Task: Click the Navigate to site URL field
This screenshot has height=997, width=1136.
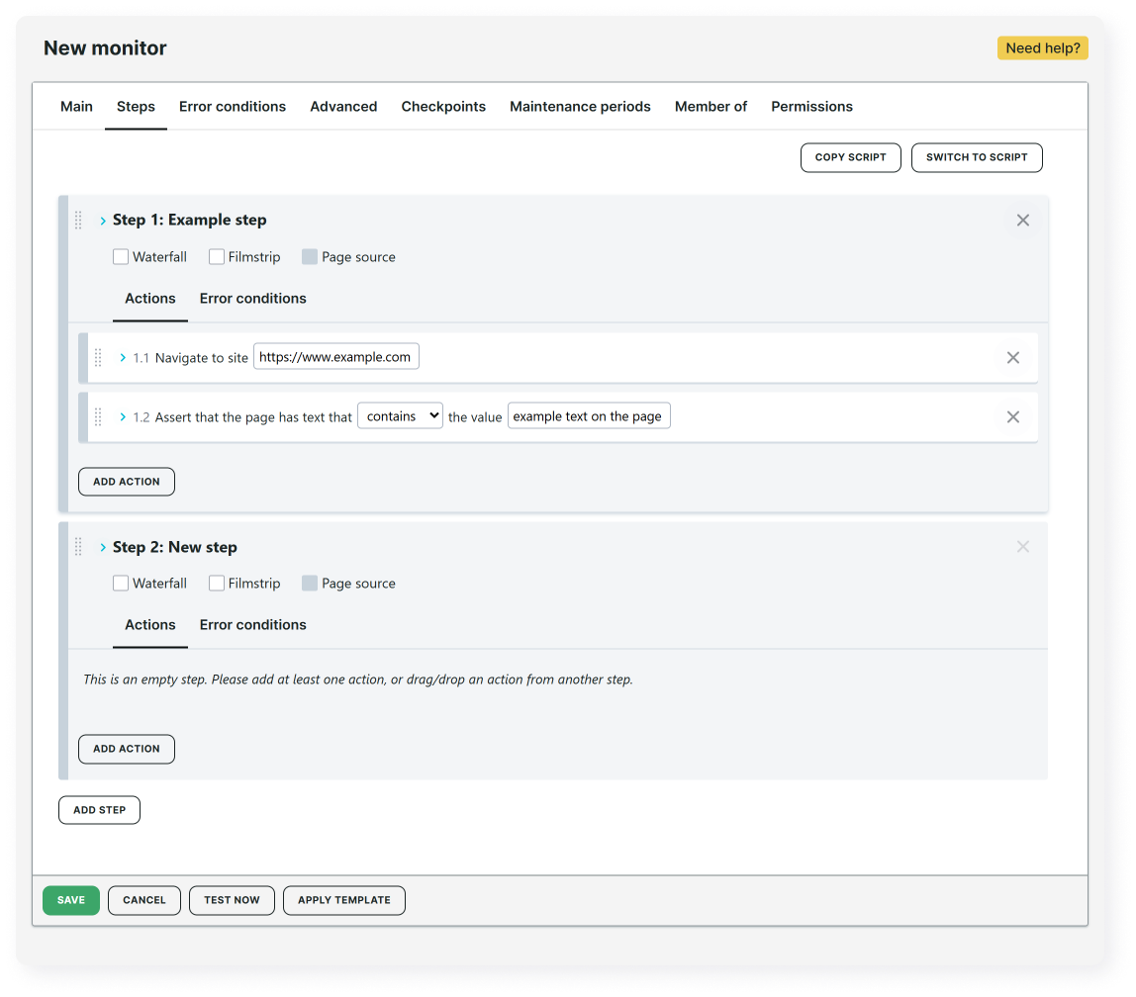Action: [335, 357]
